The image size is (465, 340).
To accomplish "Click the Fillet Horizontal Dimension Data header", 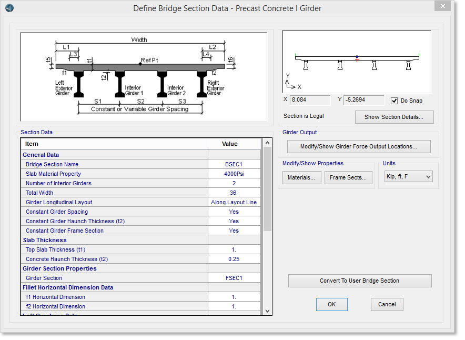I will 68,288.
